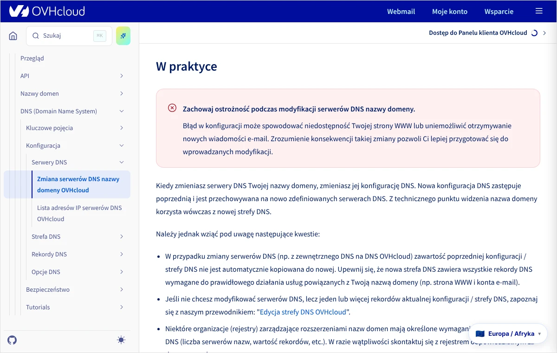The width and height of the screenshot is (557, 353).
Task: Open Rekordy DNS section
Action: point(49,254)
